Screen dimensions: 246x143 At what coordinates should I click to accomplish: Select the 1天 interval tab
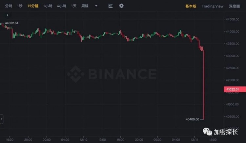[x=73, y=6]
